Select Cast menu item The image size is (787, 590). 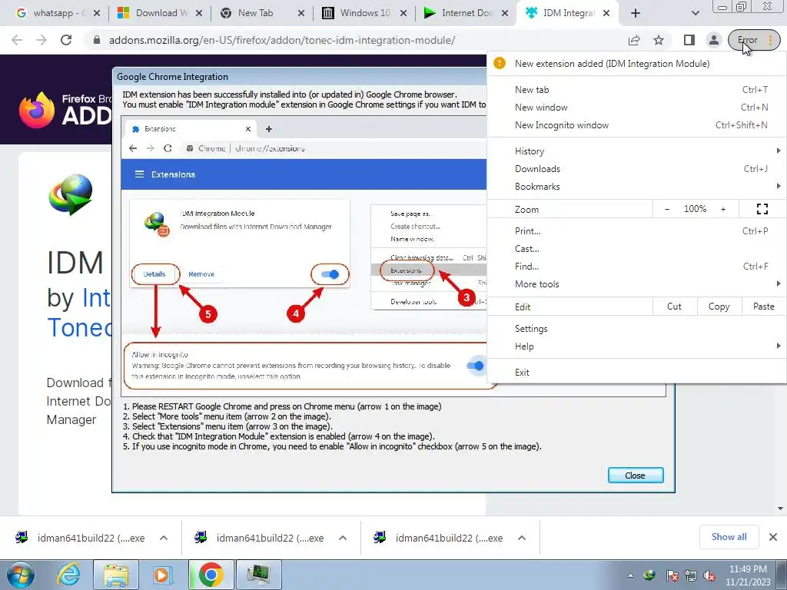tap(637, 249)
